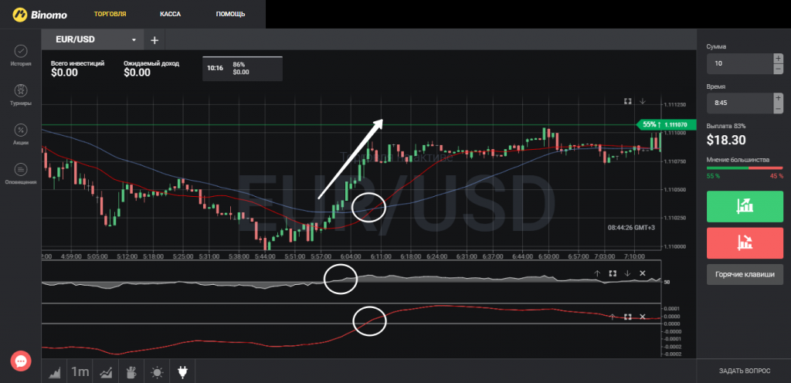
Task: Open Оповещения in the sidebar
Action: point(21,174)
